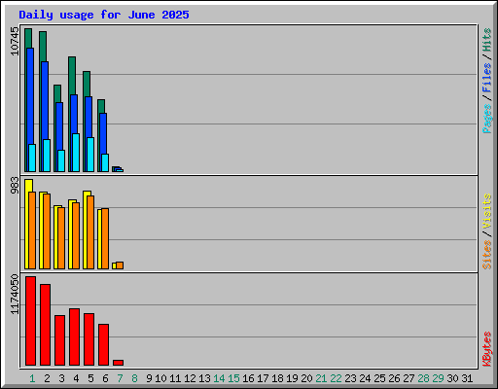Click the day 1 cyan Pages bar

tap(32, 158)
